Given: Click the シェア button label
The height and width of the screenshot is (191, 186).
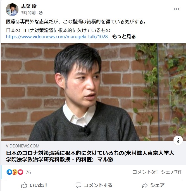Looking at the screenshot, I should pyautogui.click(x=158, y=185).
